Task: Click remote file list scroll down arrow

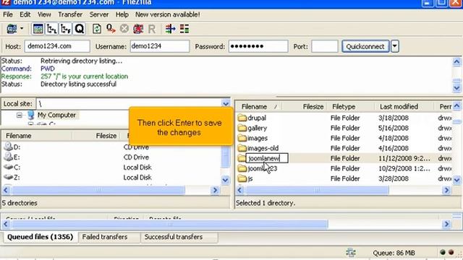Action: [x=456, y=180]
